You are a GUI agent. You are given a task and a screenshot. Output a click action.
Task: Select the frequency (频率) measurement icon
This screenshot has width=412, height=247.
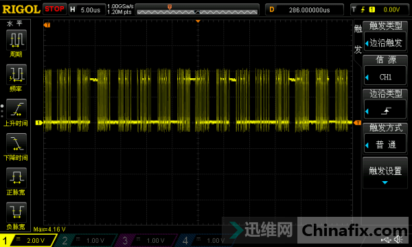[16, 75]
